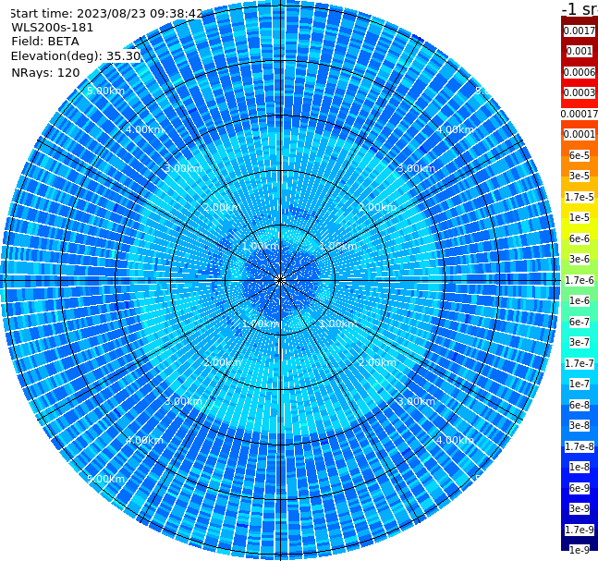This screenshot has width=598, height=561.
Task: Click the 5.00km range label in upper-left quadrant
Action: tap(105, 91)
